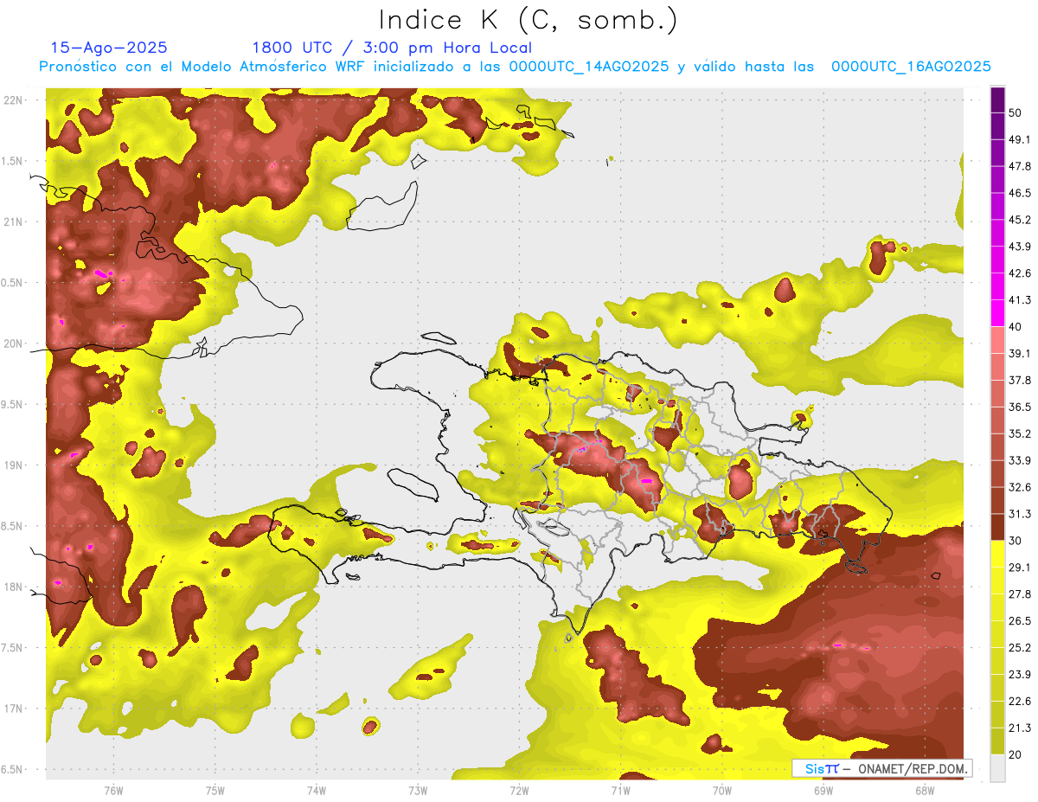Click the colorbar label '25.2'
Screen dimensions: 1038x802
coord(1020,647)
